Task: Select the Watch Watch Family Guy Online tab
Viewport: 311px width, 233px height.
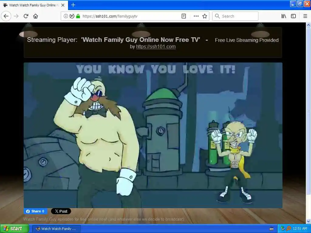Action: [x=34, y=5]
